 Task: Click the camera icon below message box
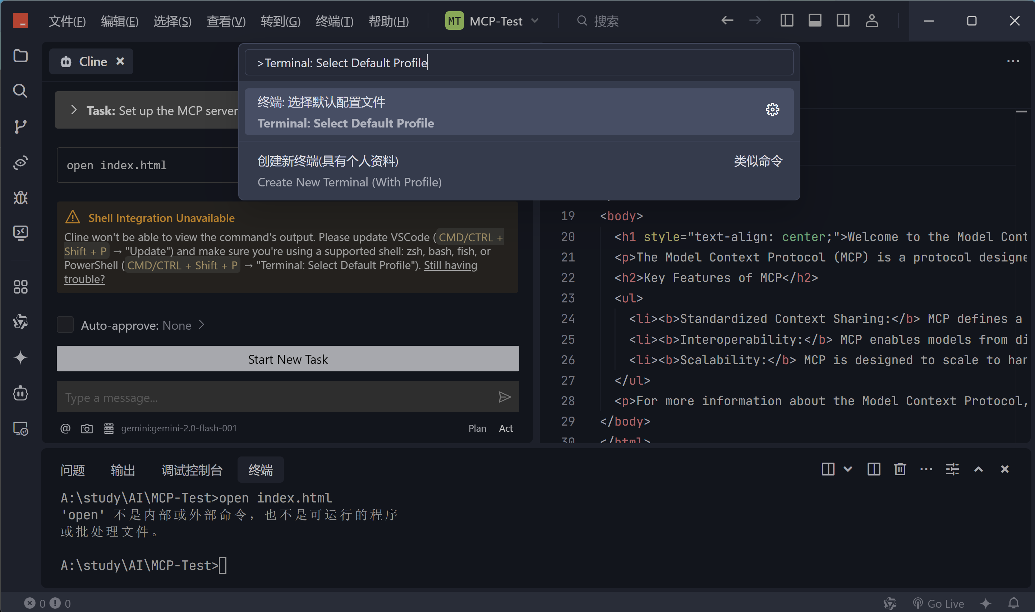(x=87, y=428)
